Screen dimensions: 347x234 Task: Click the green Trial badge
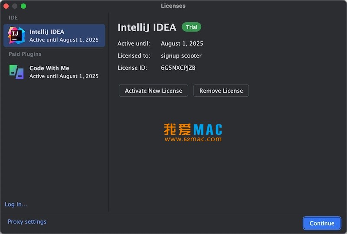(x=191, y=27)
